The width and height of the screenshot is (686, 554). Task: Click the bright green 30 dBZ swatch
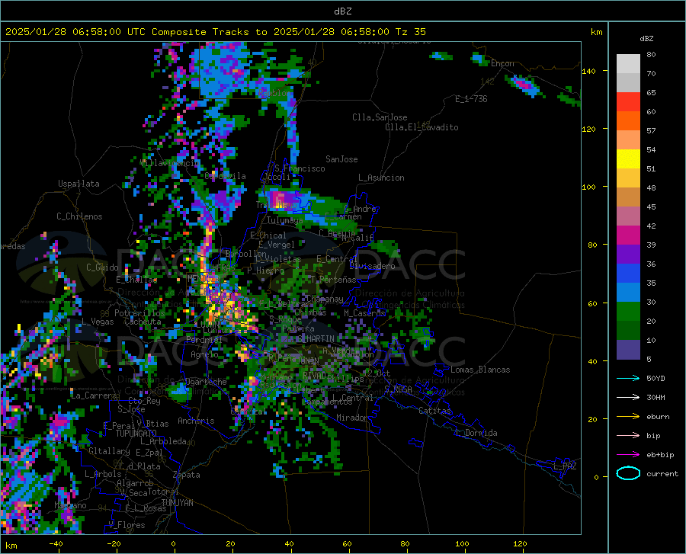(628, 312)
